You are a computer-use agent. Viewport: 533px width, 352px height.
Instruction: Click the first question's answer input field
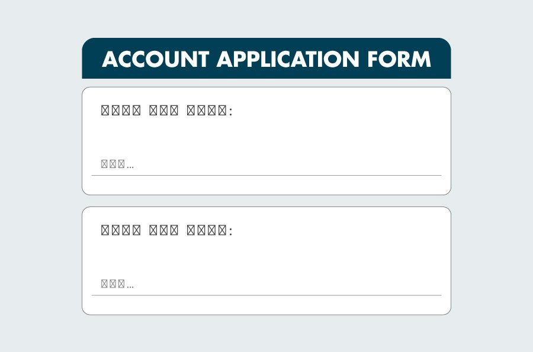coord(266,164)
